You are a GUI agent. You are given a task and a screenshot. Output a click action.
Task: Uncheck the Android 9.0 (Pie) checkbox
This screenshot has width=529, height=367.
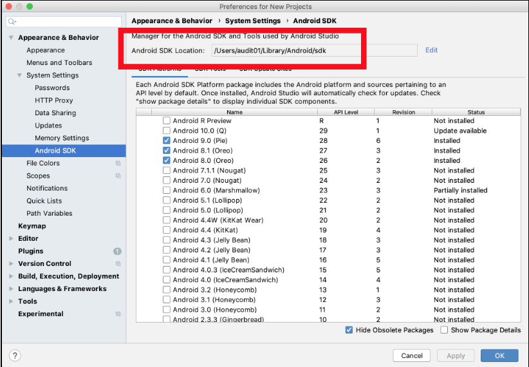(166, 140)
